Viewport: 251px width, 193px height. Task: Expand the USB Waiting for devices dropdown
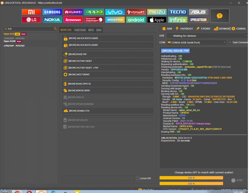click(x=207, y=36)
